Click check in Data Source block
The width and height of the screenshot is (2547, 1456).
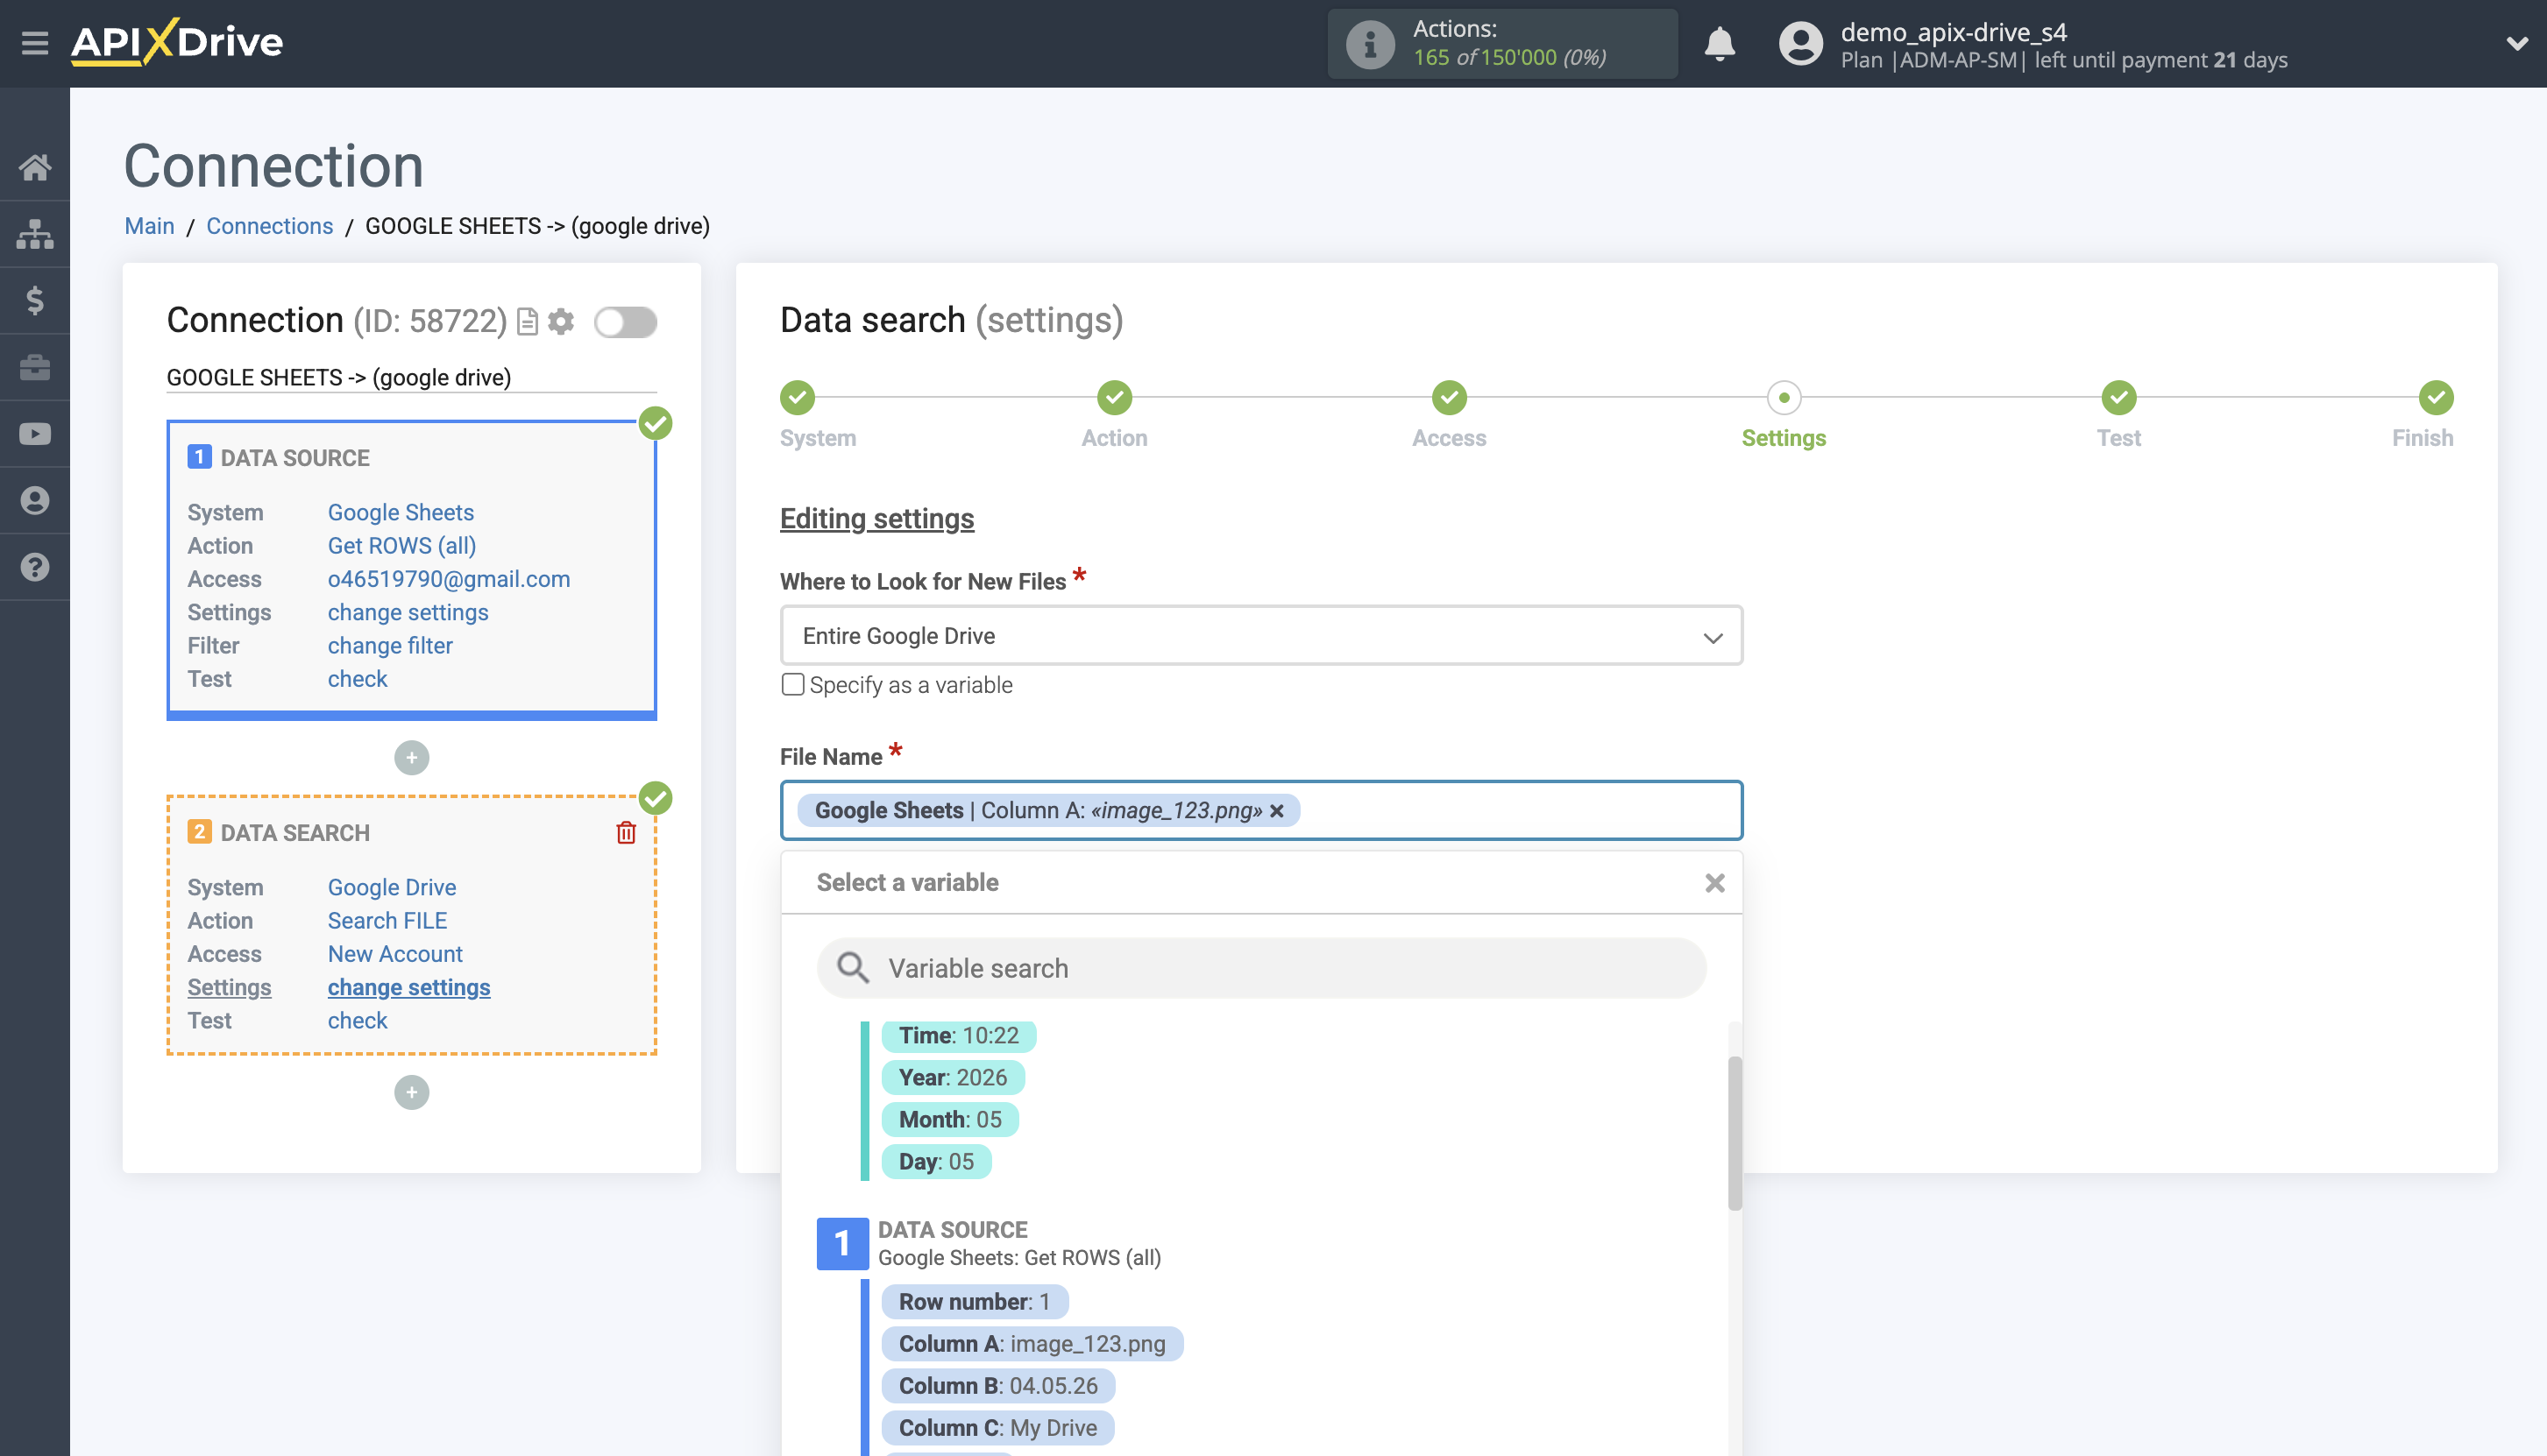coord(357,679)
